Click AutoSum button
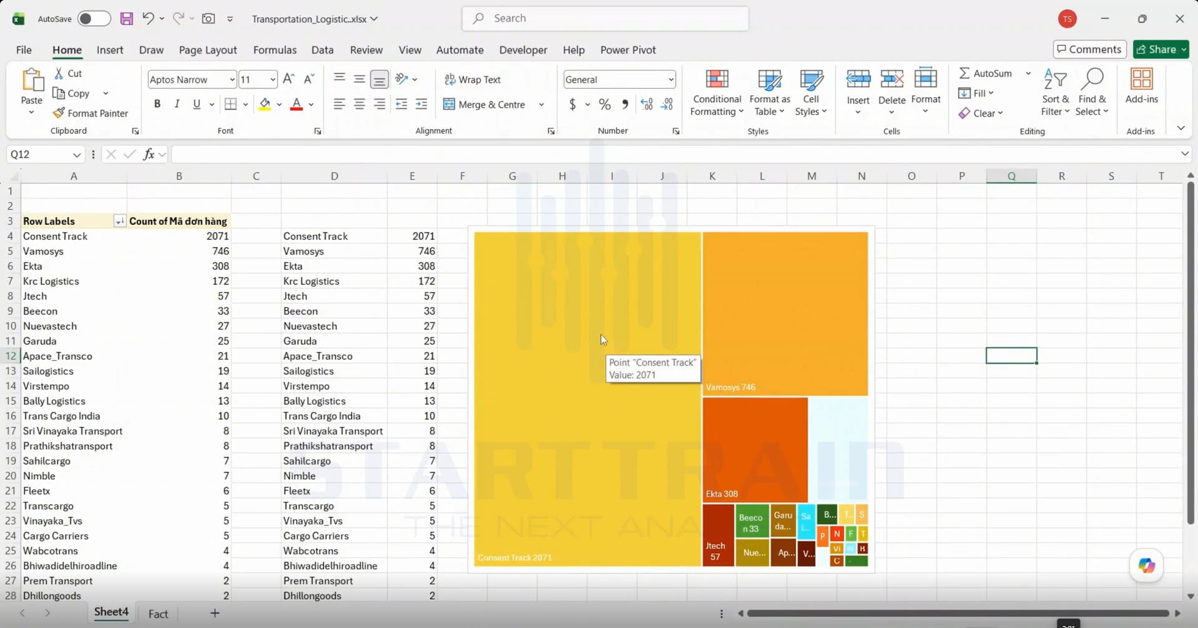The height and width of the screenshot is (628, 1198). [986, 73]
